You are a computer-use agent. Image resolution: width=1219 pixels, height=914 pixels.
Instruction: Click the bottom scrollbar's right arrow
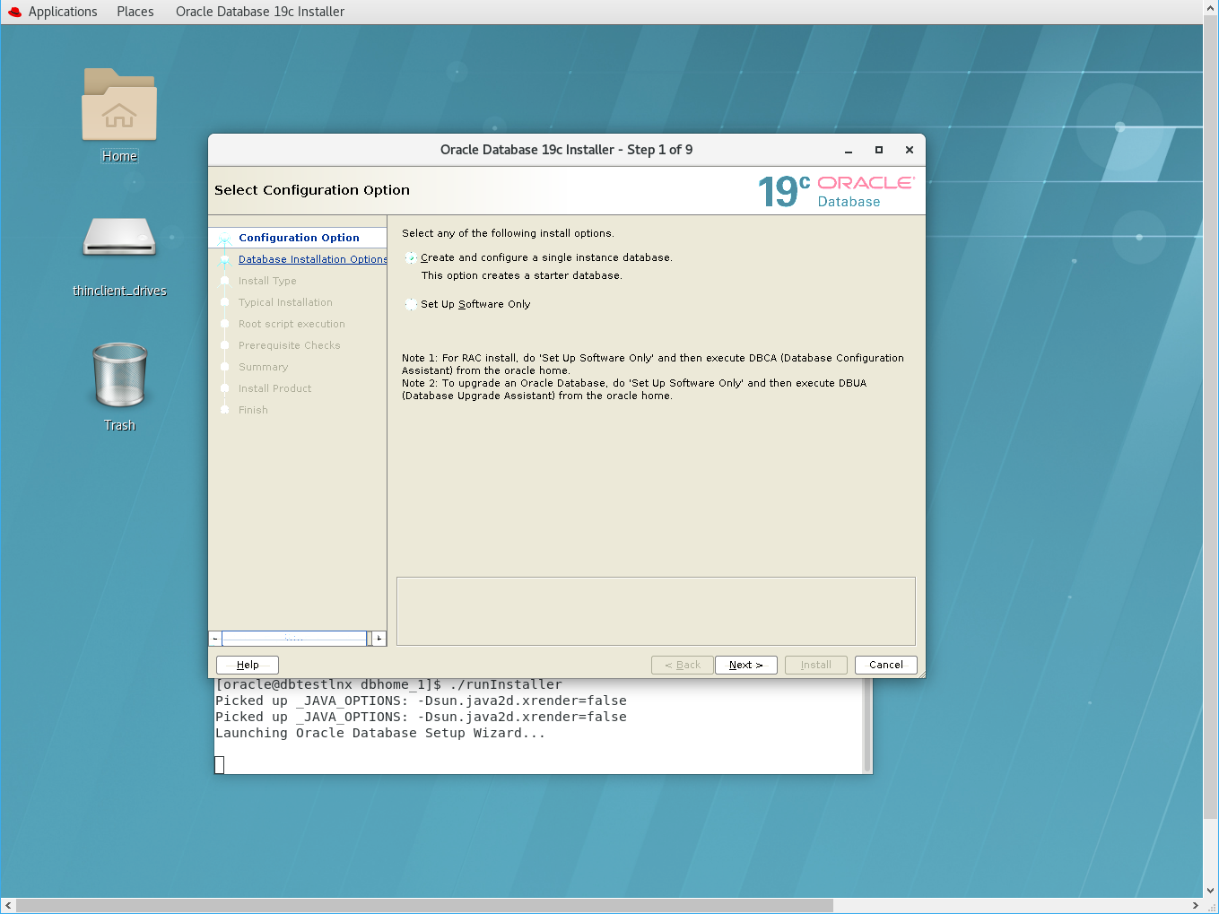pyautogui.click(x=1196, y=906)
